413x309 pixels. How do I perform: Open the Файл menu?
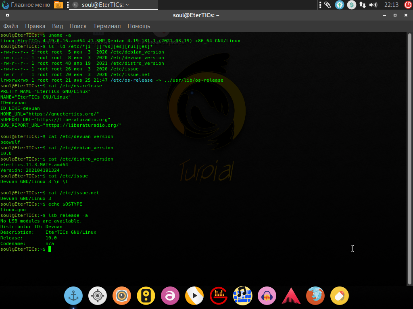point(11,26)
